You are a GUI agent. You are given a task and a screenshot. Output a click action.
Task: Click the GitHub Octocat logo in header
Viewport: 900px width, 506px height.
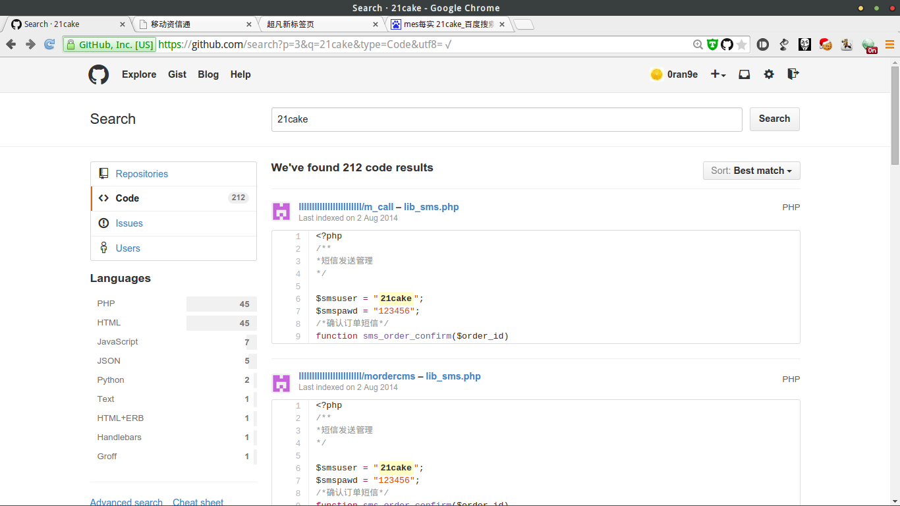coord(99,74)
